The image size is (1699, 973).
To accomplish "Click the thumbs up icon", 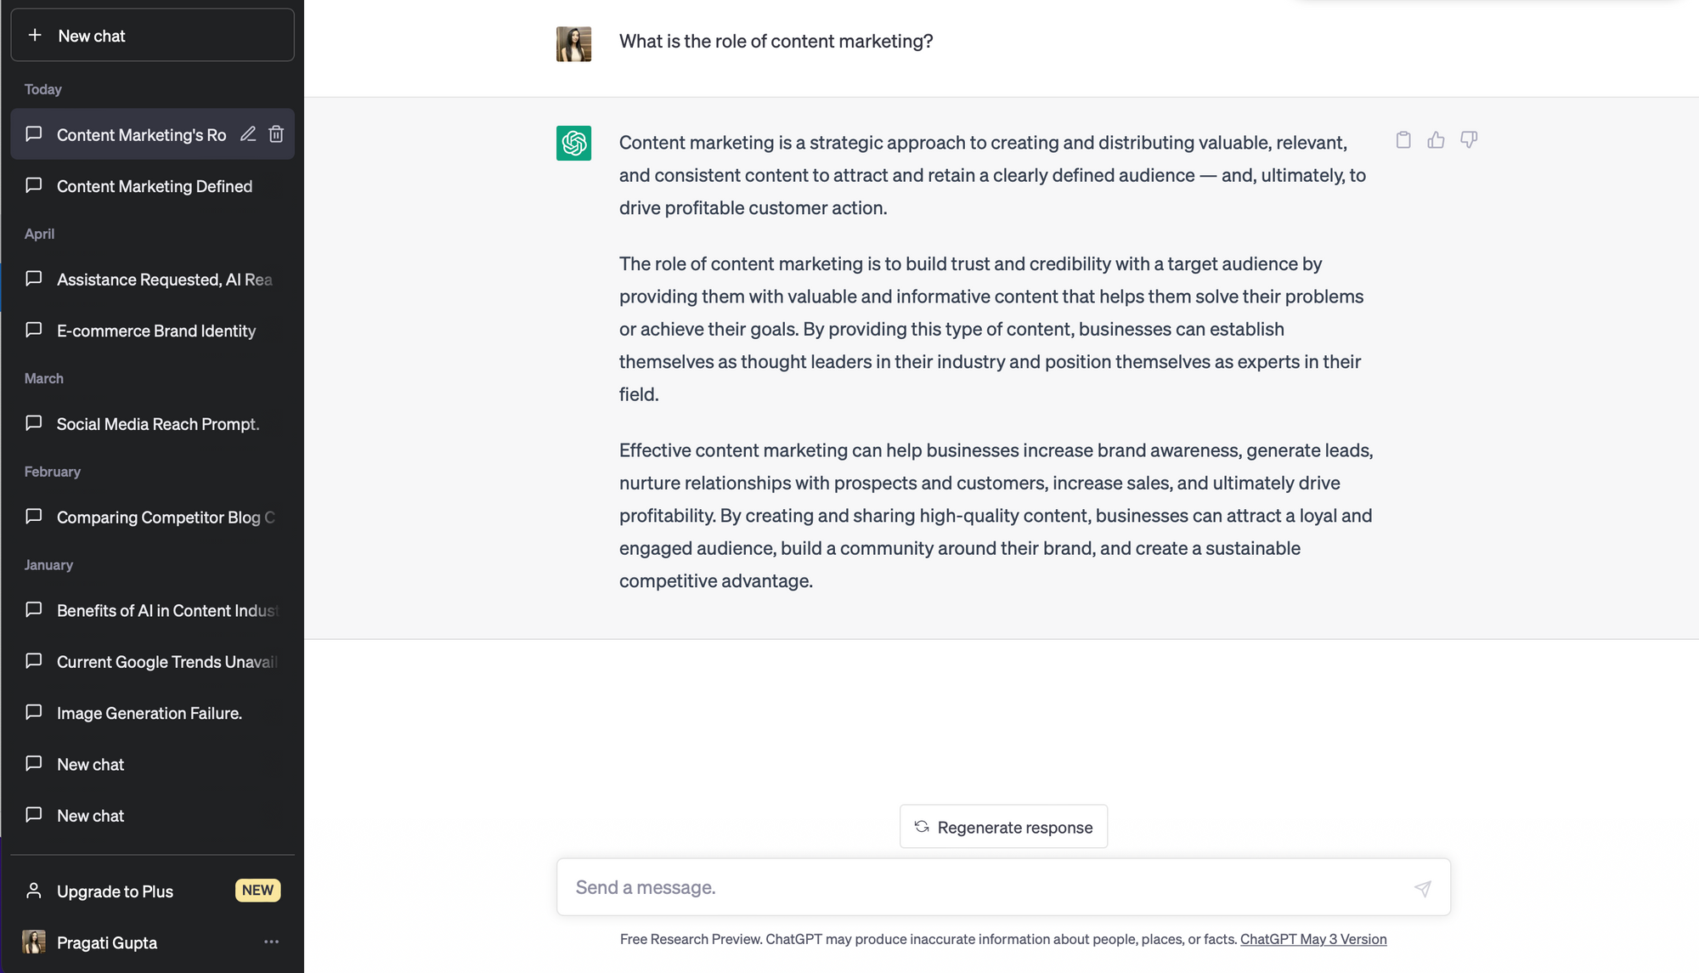I will (x=1436, y=139).
